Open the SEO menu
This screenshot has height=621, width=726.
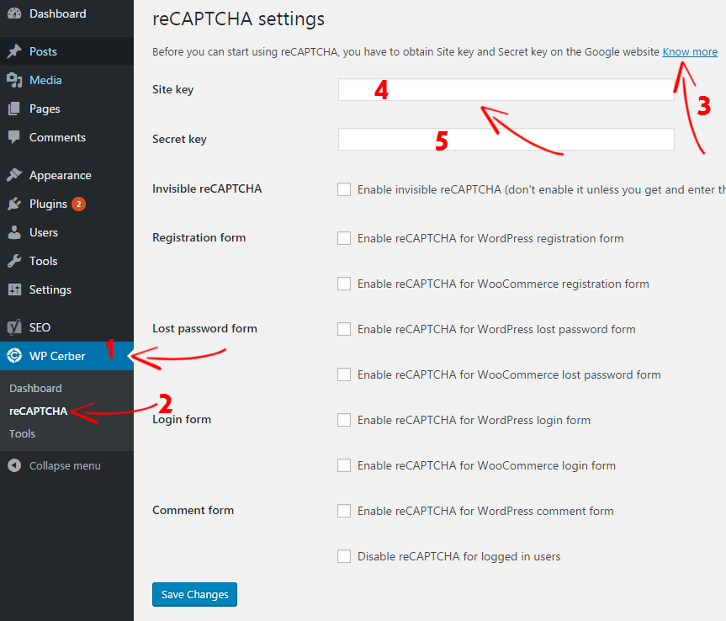pyautogui.click(x=66, y=327)
